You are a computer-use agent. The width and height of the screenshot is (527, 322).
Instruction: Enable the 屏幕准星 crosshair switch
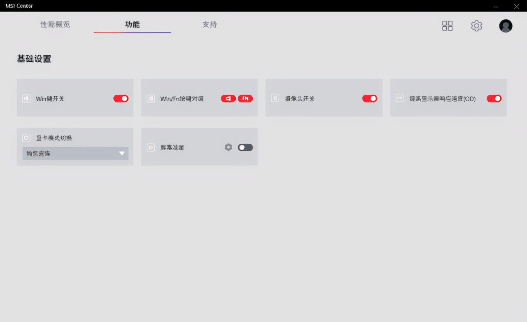[x=245, y=147]
